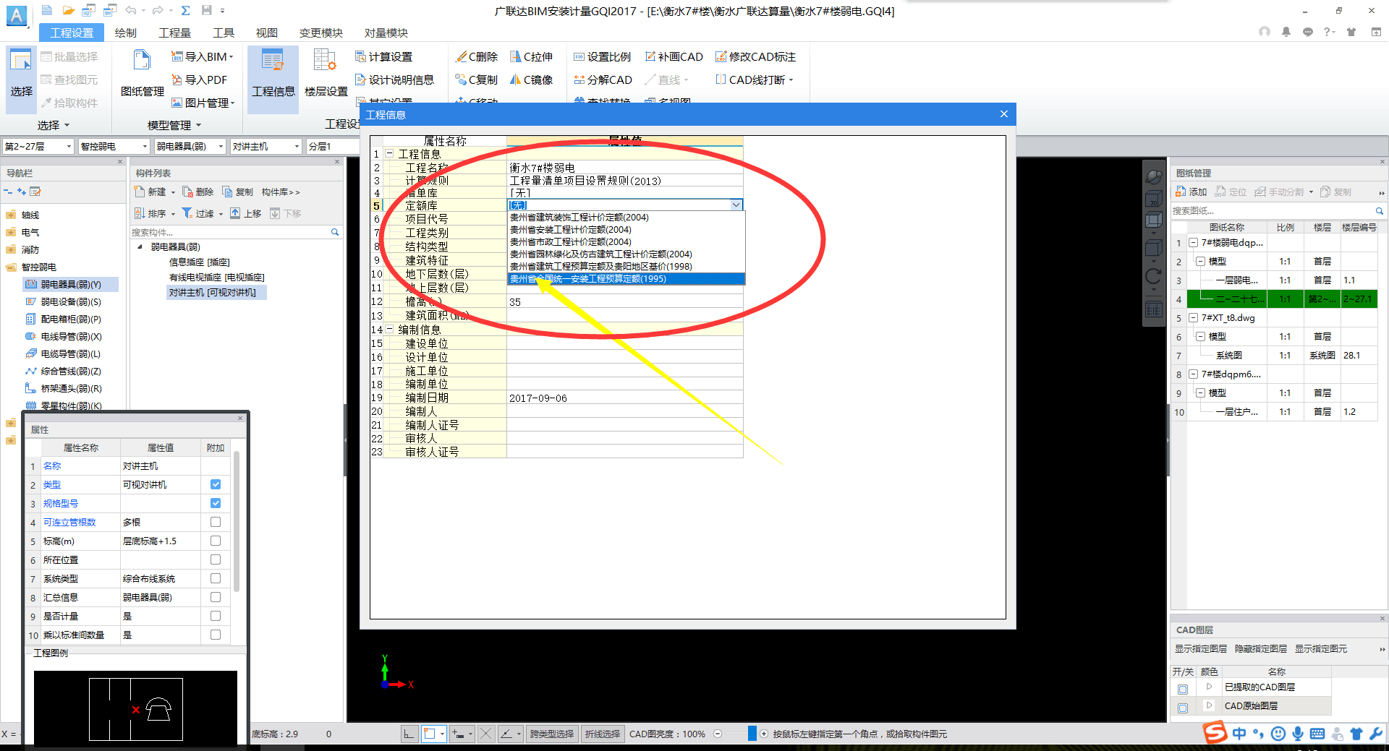Click the save icon in title bar

pyautogui.click(x=207, y=10)
